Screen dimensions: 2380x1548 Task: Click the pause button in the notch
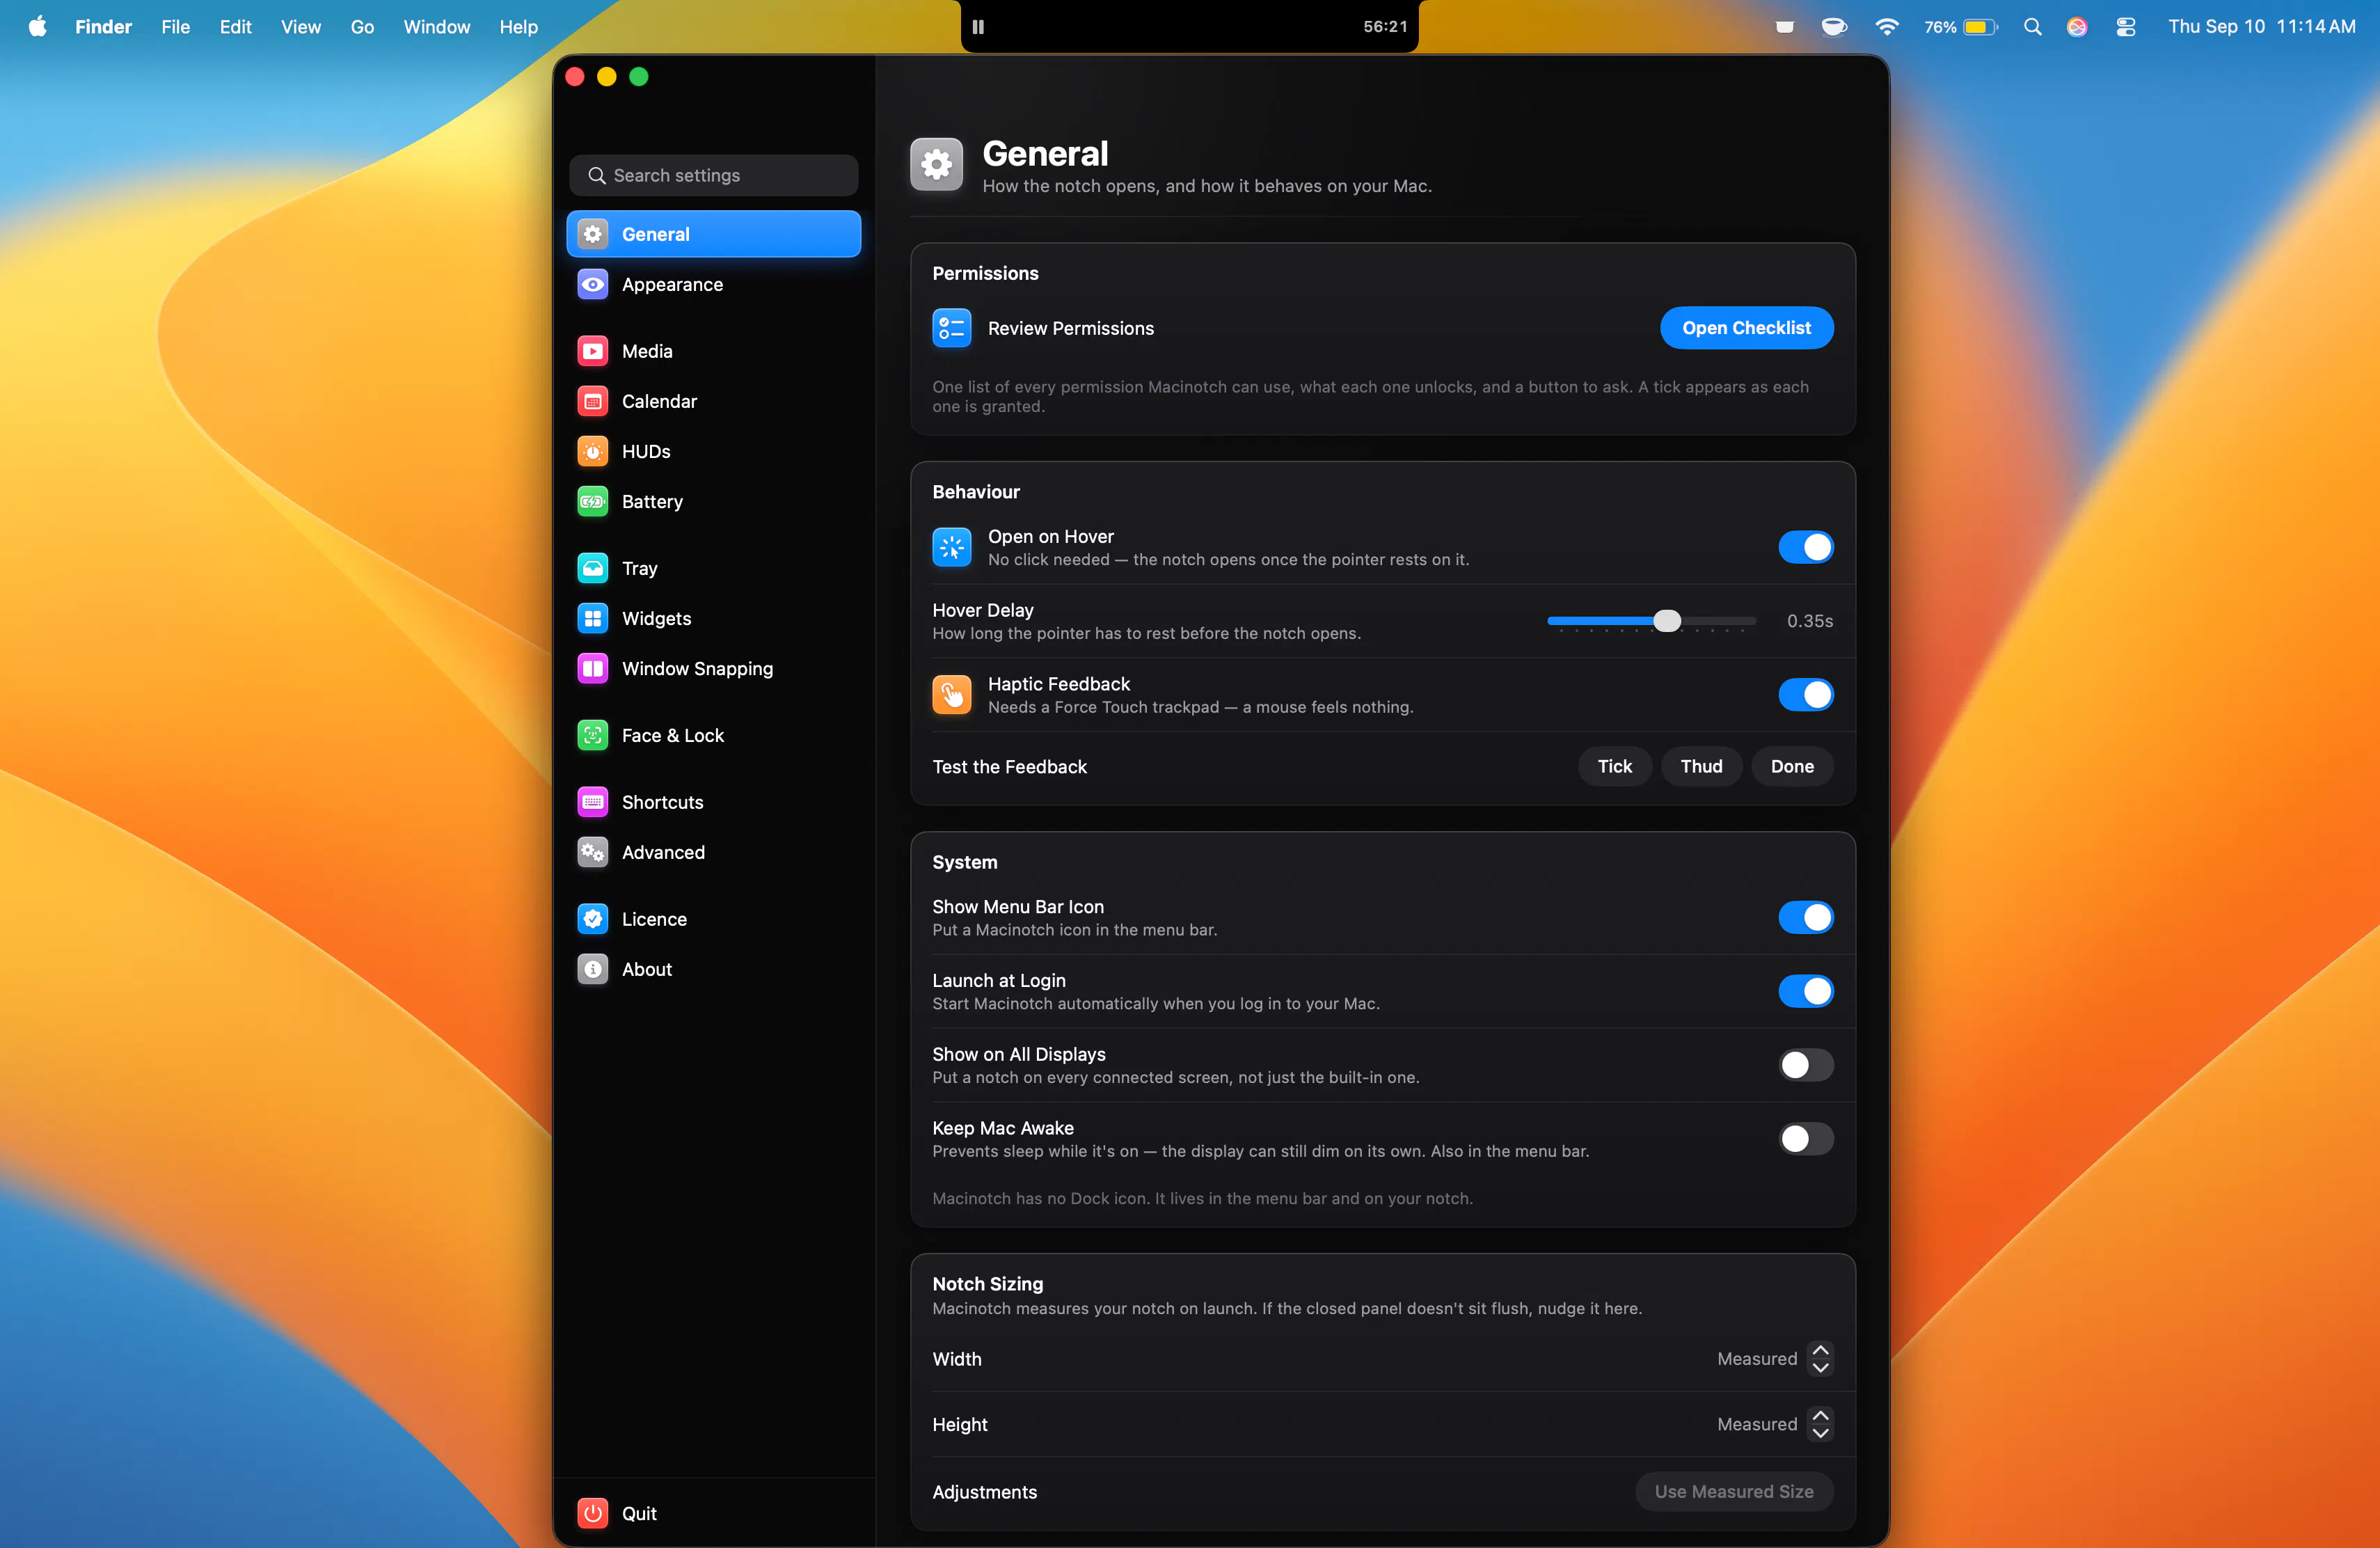tap(978, 27)
